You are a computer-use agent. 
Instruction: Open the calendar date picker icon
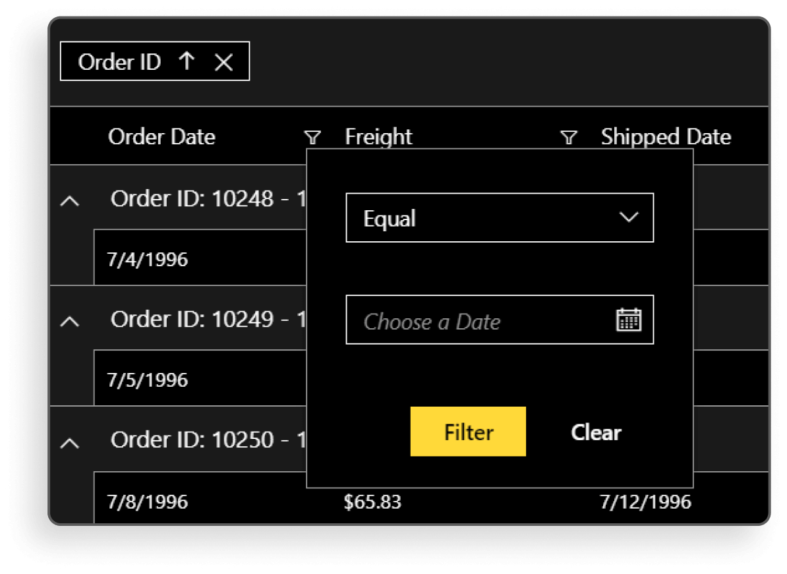629,320
